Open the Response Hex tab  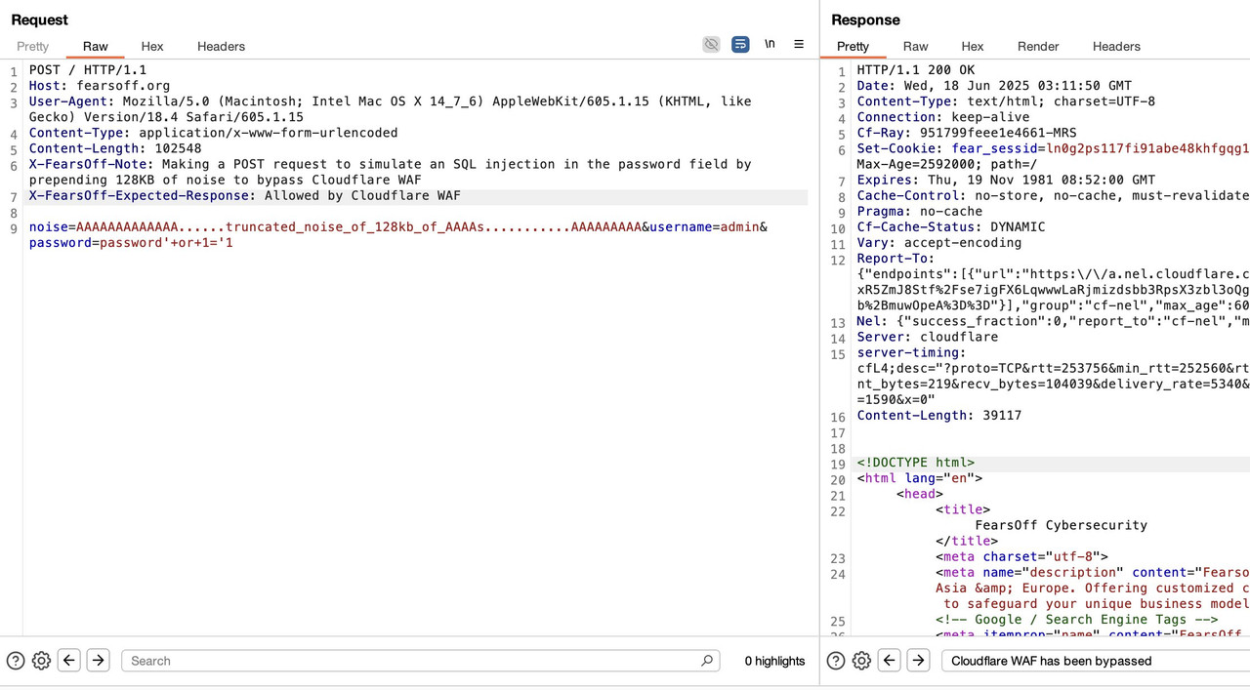click(x=973, y=46)
